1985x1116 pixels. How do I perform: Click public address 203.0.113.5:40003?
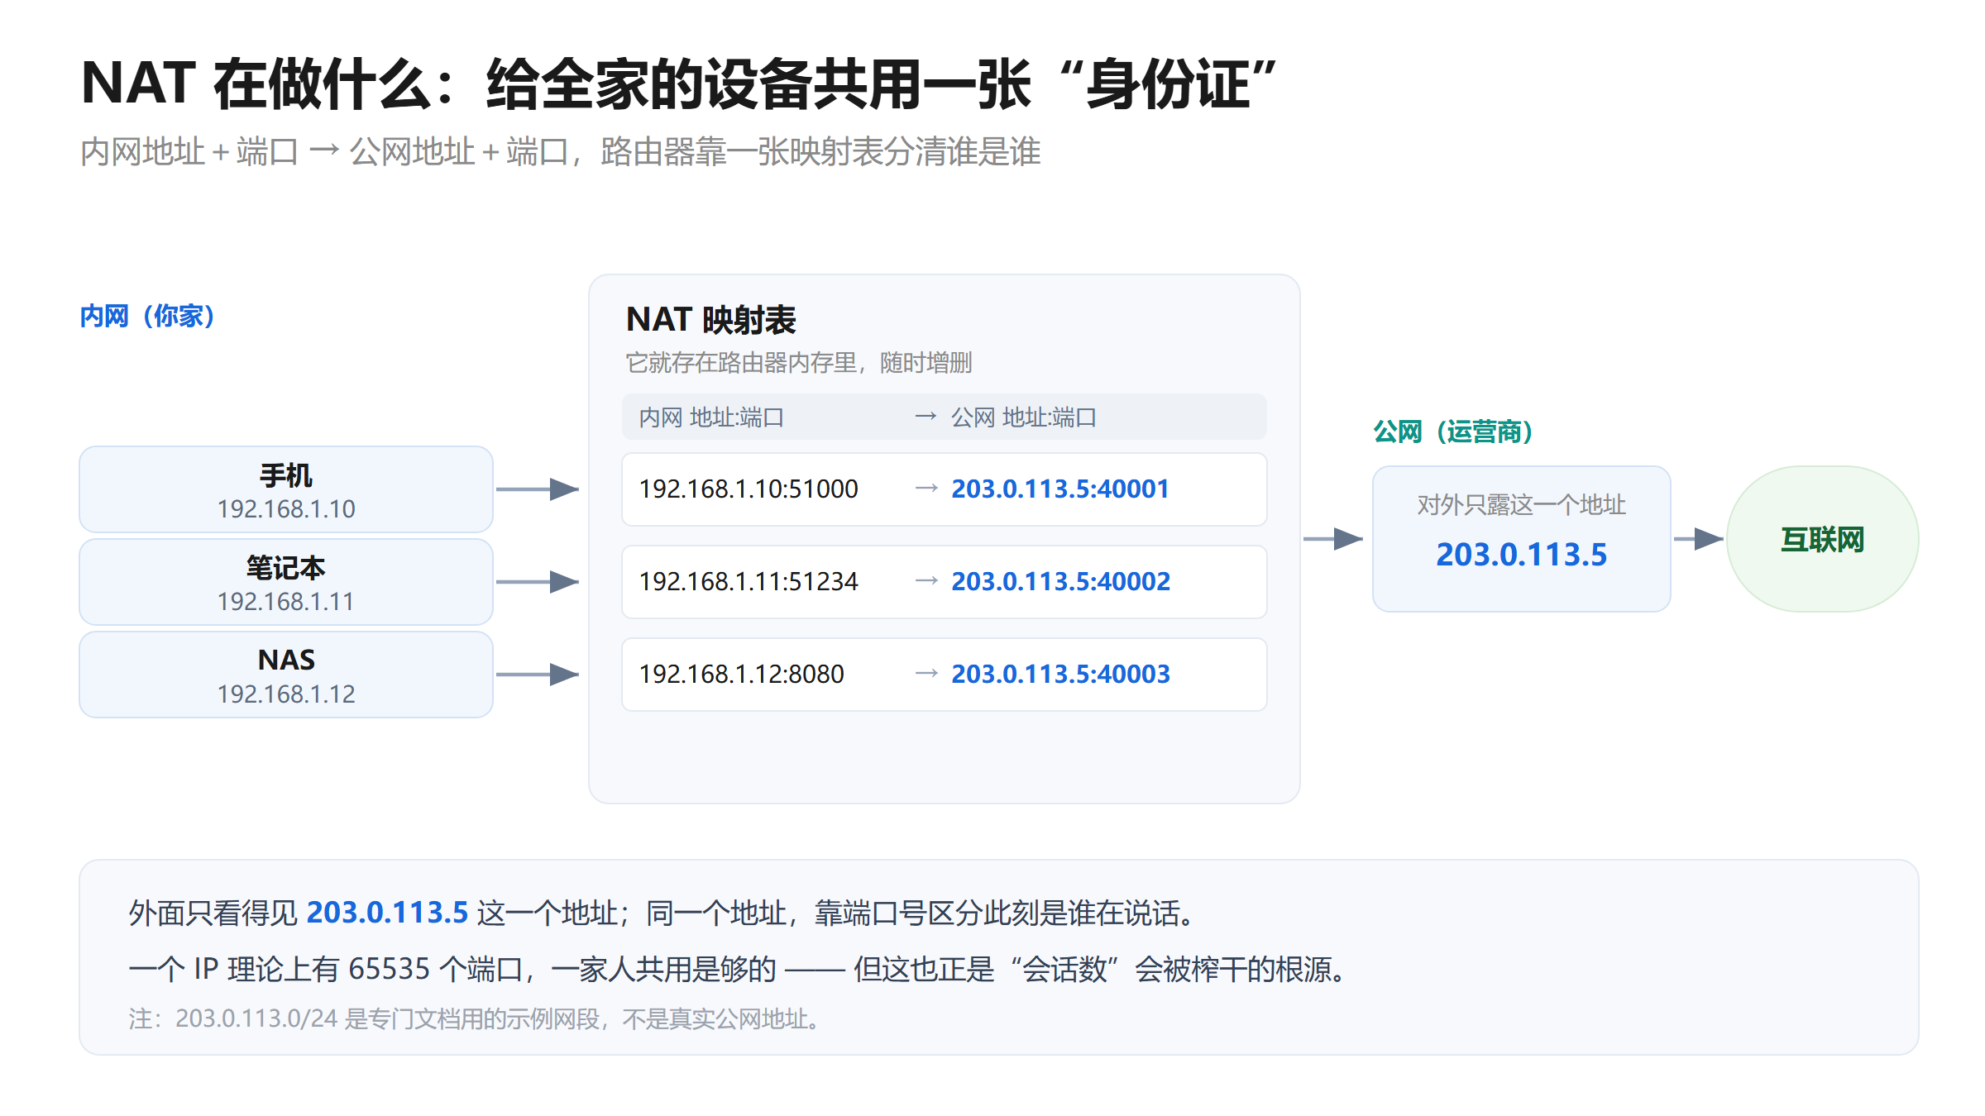(x=1061, y=675)
